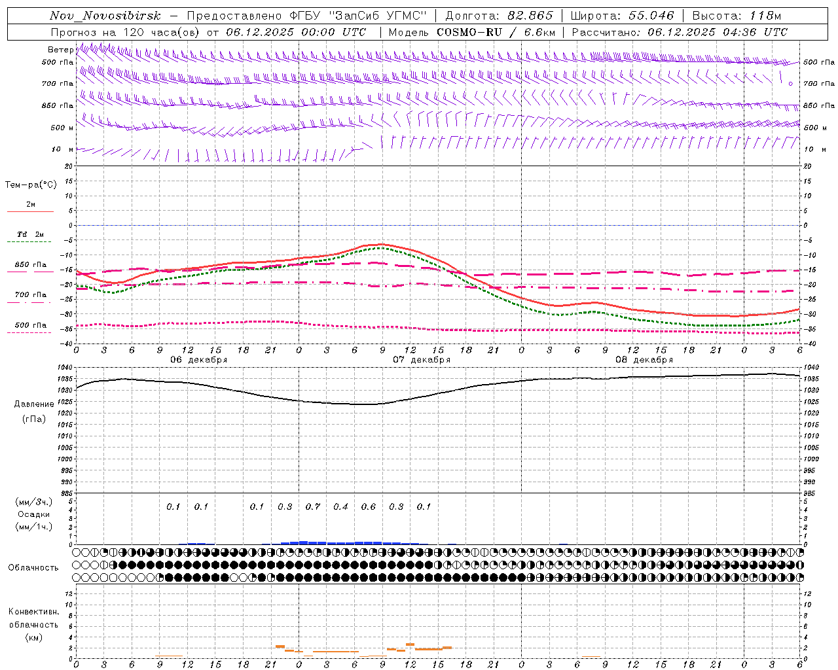Click the station name Nov_Novosibirsk in the header

105,16
